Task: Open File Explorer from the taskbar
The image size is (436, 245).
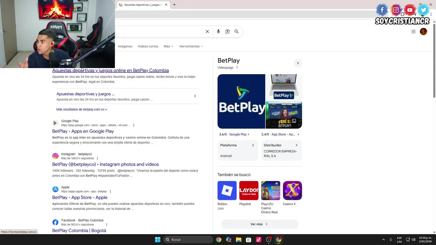Action: click(238, 240)
